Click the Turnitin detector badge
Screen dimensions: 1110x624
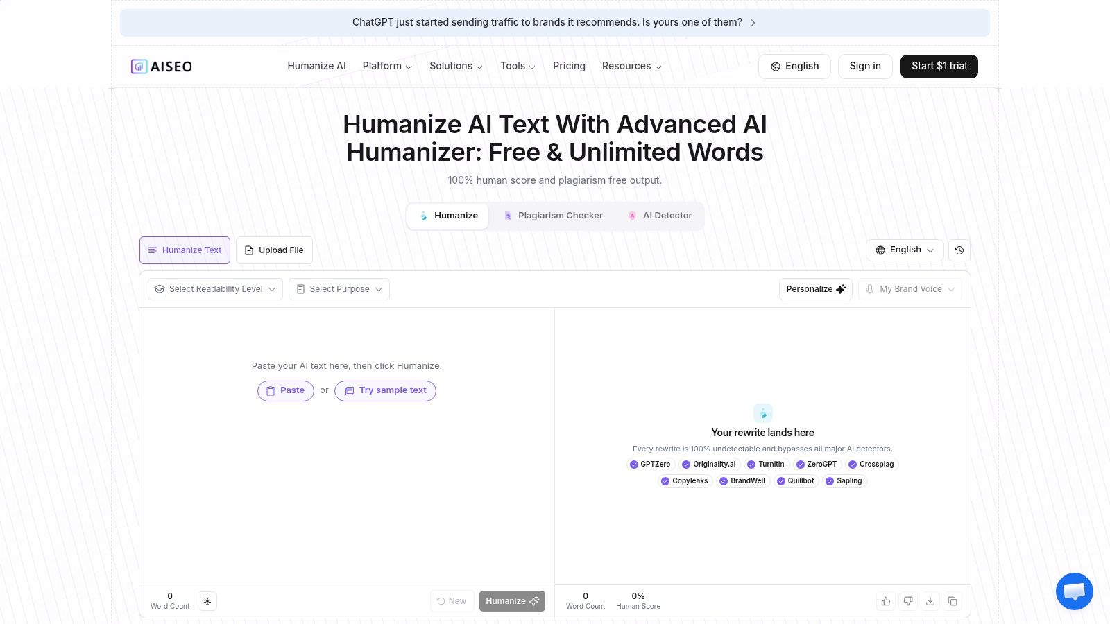[766, 465]
